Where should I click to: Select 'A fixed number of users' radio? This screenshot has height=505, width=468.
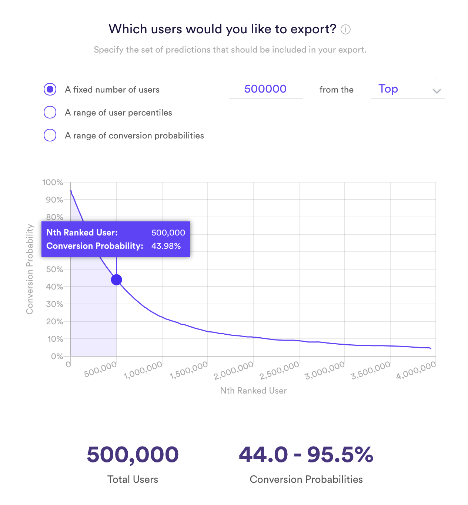(50, 89)
